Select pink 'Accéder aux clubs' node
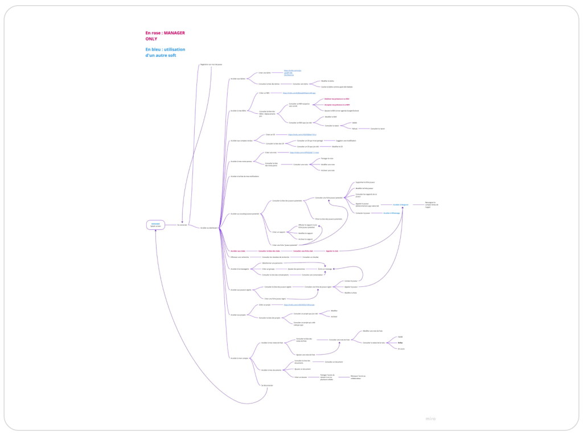 (238, 251)
